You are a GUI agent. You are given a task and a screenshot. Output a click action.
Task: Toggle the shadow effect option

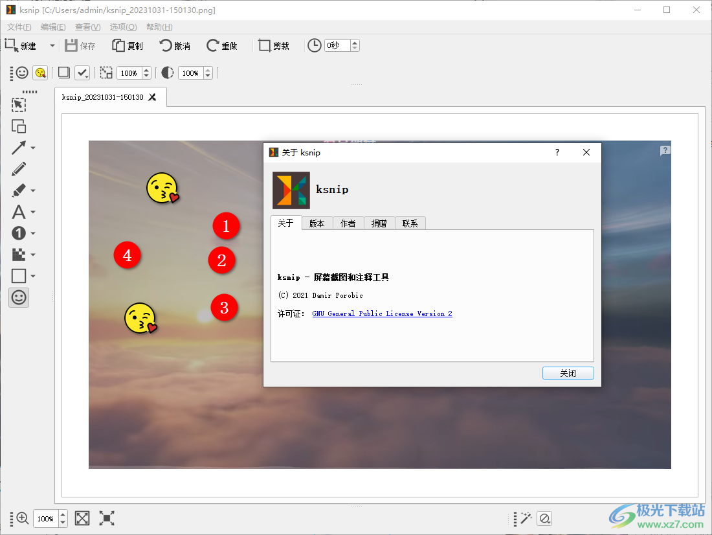pos(63,73)
